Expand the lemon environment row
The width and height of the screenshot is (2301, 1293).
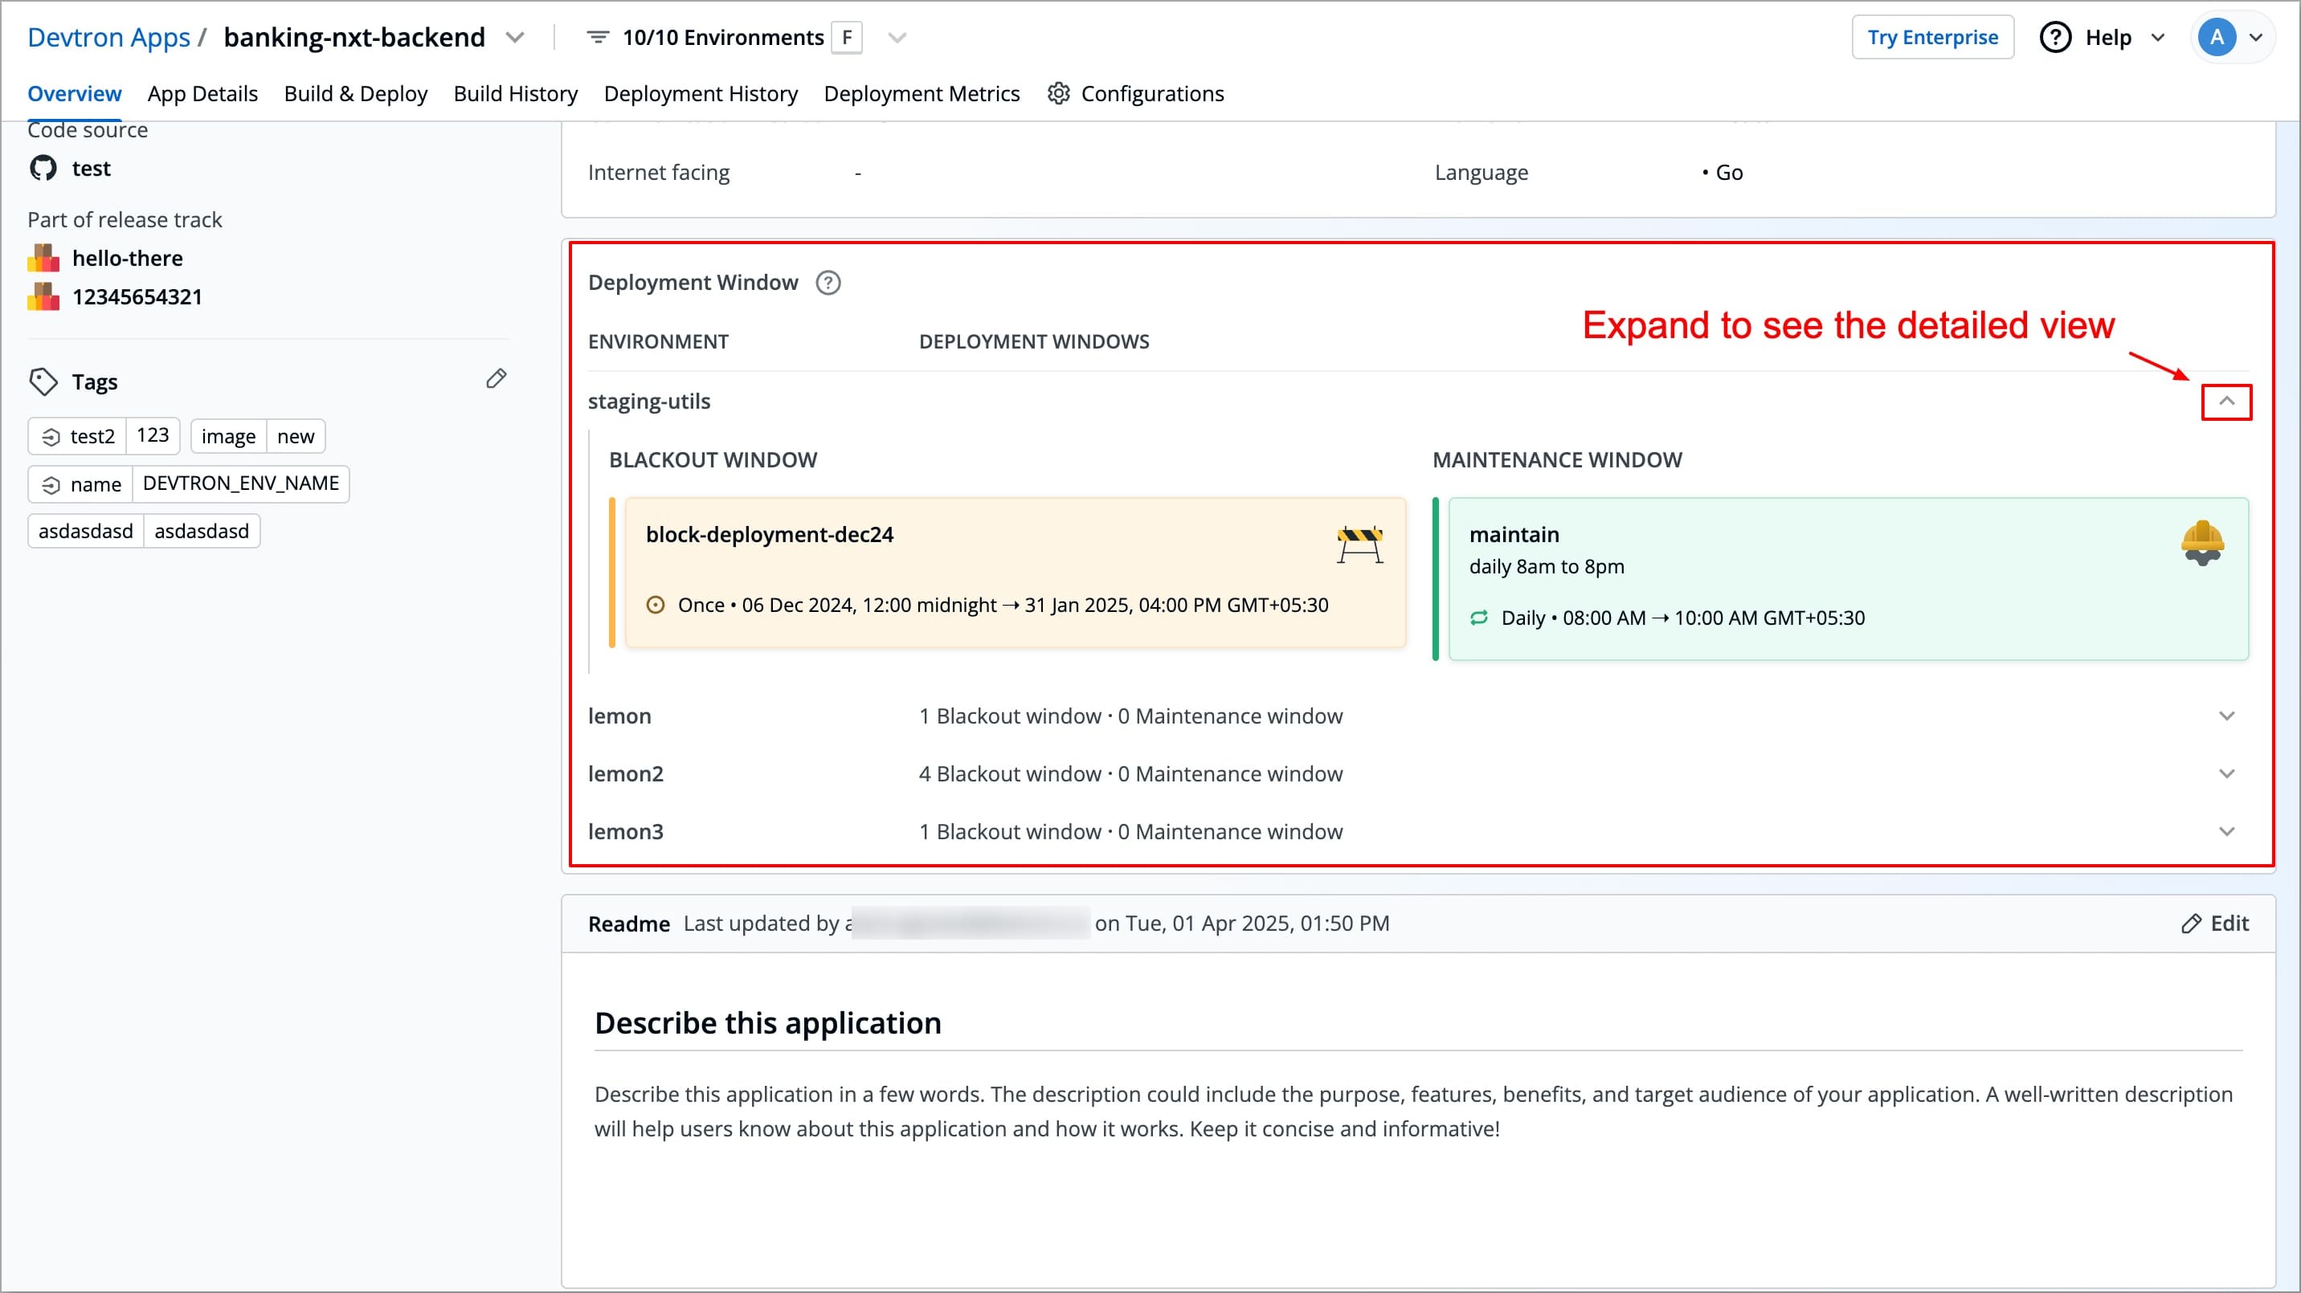tap(2227, 716)
